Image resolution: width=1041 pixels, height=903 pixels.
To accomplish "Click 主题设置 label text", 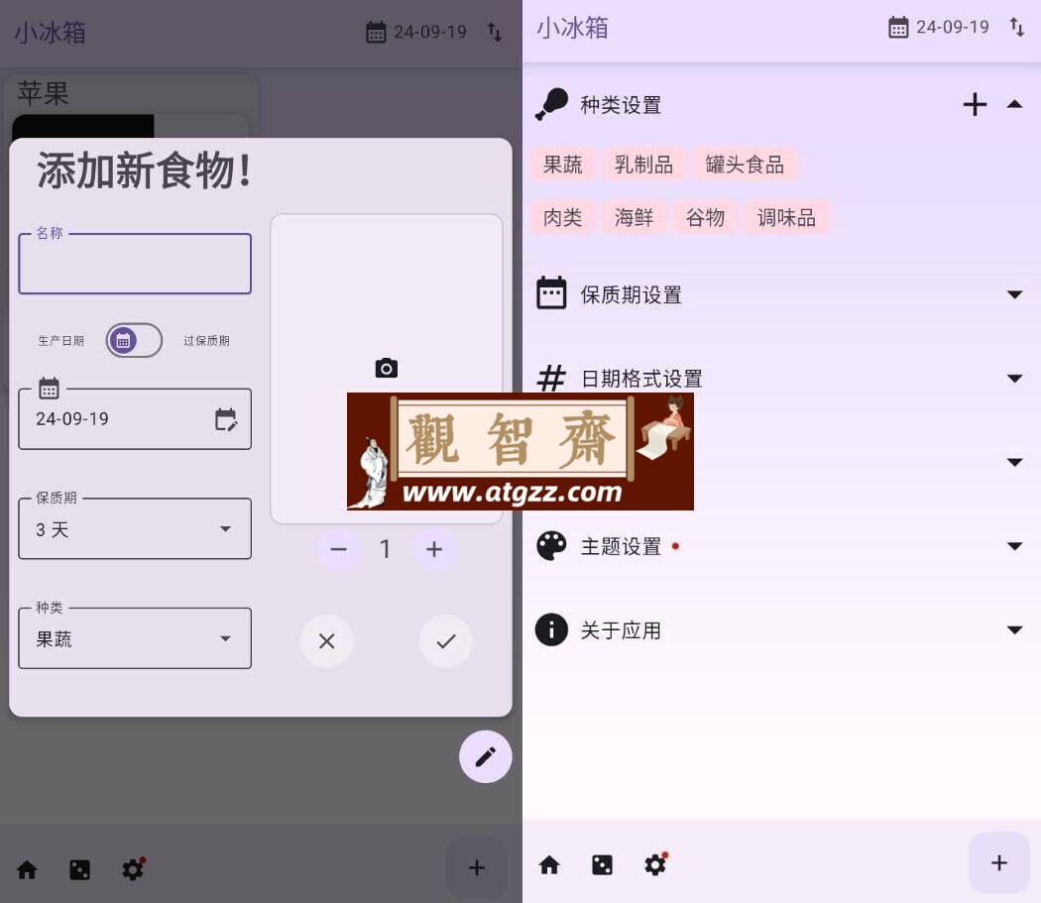I will click(621, 546).
